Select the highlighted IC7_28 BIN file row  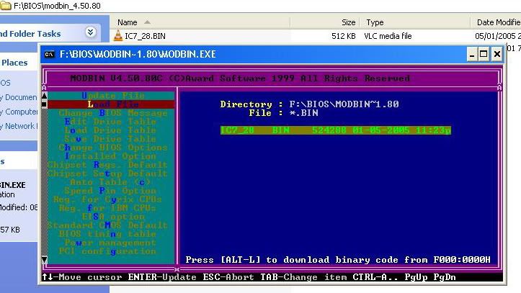click(336, 130)
